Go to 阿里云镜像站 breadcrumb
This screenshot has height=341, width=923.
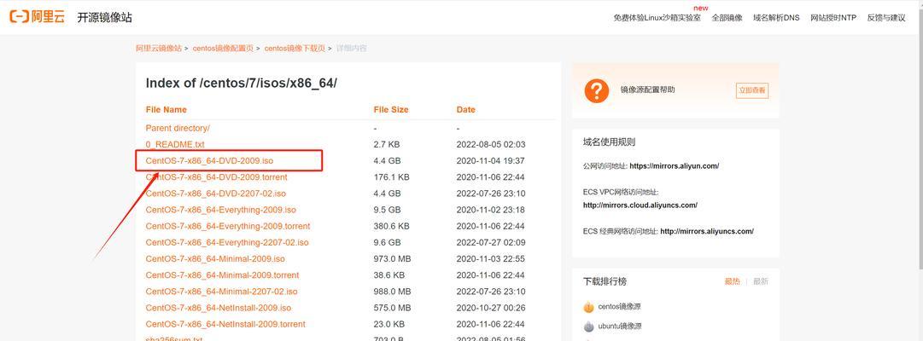click(159, 49)
